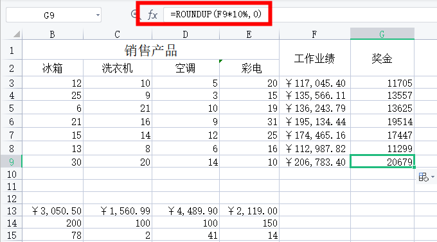The height and width of the screenshot is (242, 437).
Task: Click the 空调 header cell
Action: point(186,68)
